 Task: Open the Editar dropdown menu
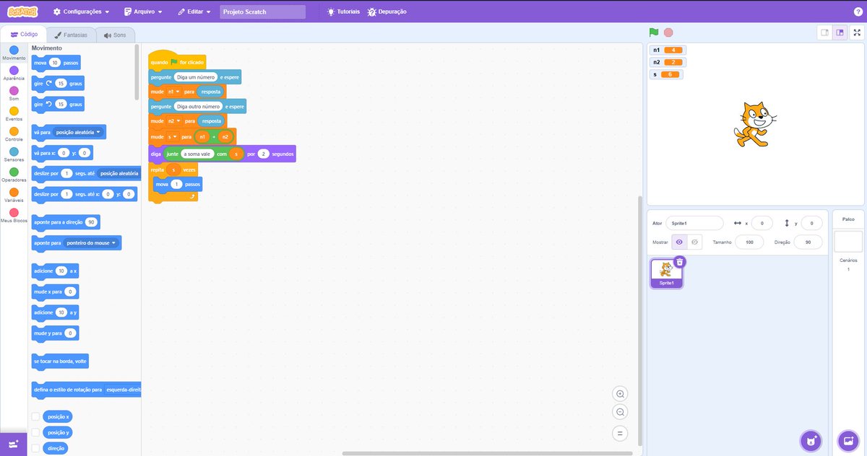click(194, 12)
